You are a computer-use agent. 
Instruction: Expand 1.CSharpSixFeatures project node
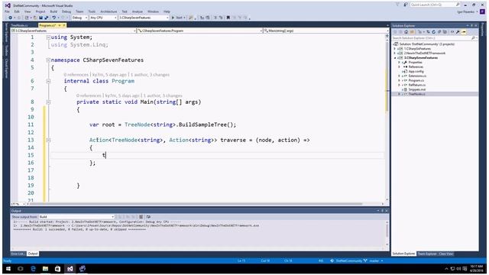pyautogui.click(x=395, y=49)
